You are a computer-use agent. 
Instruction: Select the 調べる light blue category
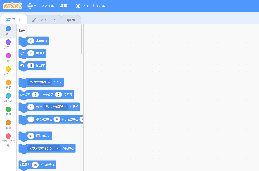tap(8, 96)
